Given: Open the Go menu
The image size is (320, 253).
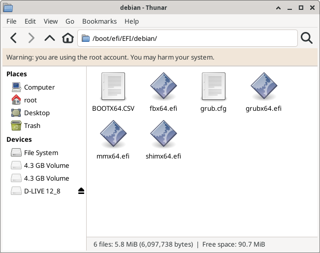Looking at the screenshot, I should click(70, 21).
